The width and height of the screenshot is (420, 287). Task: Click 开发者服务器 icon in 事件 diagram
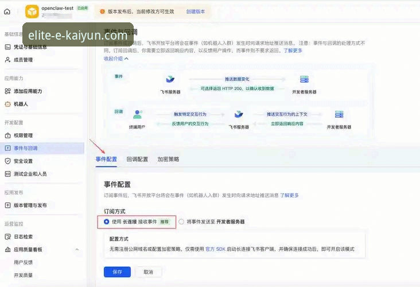click(304, 79)
